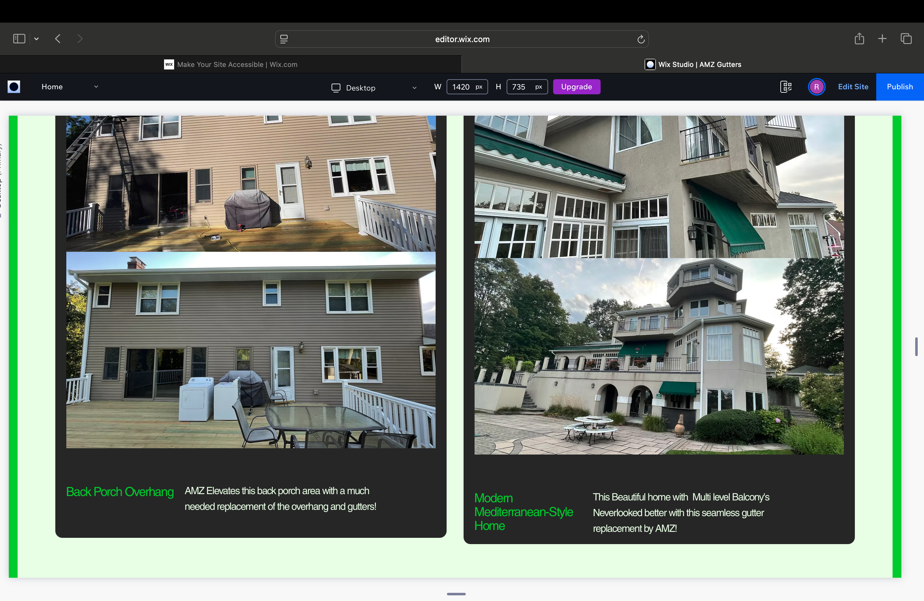
Task: Toggle the Safari sidebar icon
Action: click(19, 39)
